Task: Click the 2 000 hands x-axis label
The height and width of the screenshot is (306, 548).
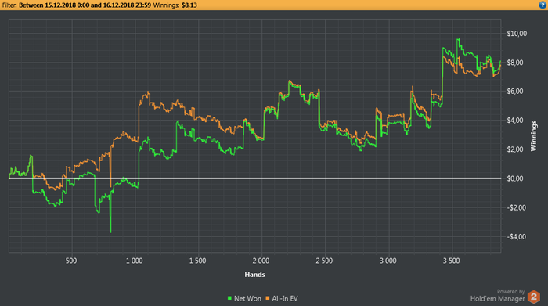Action: 261,261
